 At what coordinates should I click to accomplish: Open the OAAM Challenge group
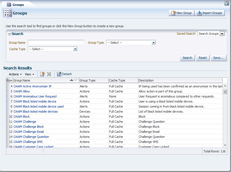tap(25, 122)
